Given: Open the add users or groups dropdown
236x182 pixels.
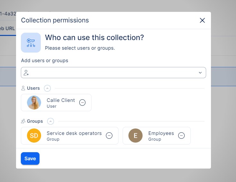Looking at the screenshot, I should [x=200, y=73].
